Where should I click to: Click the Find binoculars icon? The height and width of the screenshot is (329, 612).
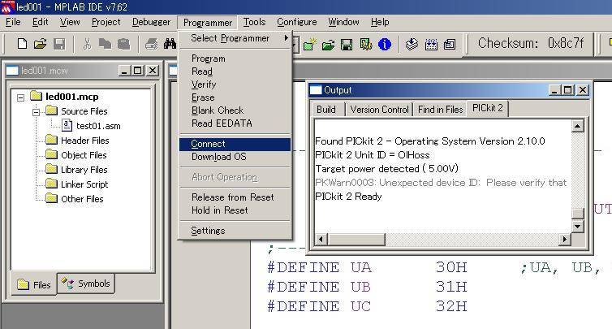tap(170, 44)
